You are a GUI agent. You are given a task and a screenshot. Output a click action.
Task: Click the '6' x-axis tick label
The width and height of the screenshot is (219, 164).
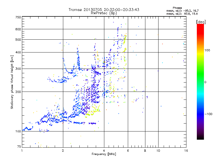pyautogui.click(x=128, y=151)
